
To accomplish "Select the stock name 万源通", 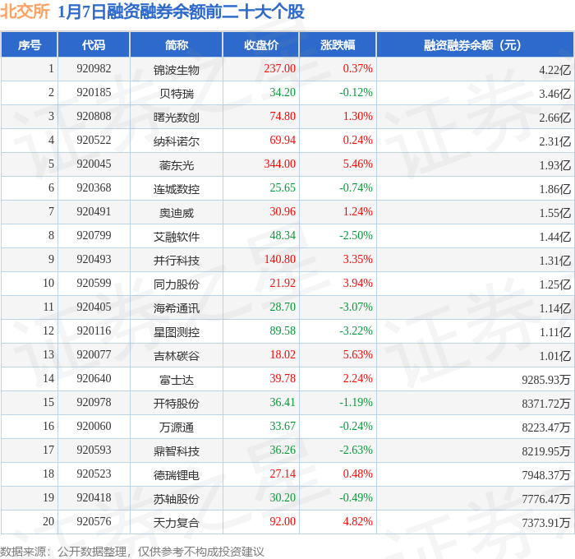I will pyautogui.click(x=177, y=427).
